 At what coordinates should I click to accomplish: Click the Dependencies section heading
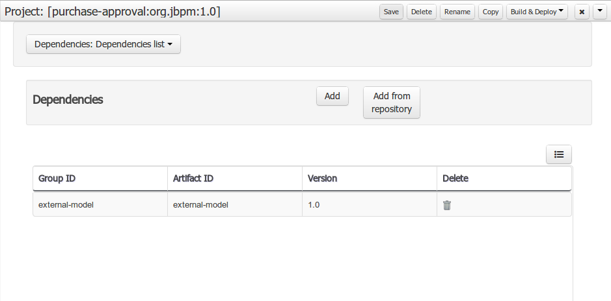68,100
